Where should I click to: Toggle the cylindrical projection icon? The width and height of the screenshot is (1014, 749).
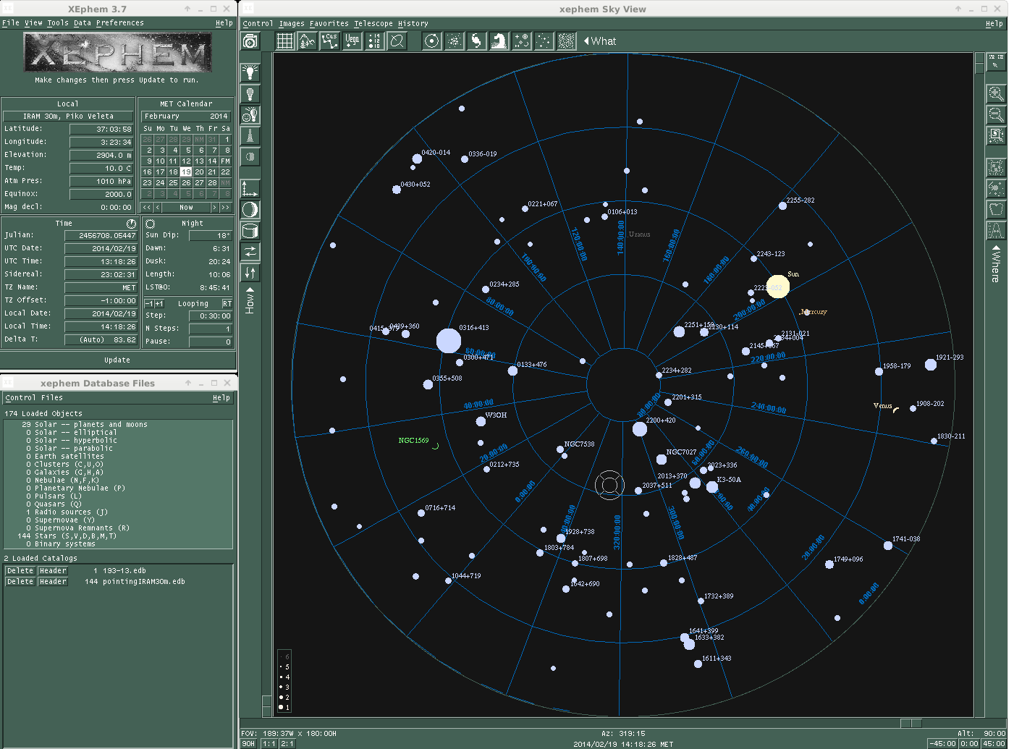click(250, 231)
